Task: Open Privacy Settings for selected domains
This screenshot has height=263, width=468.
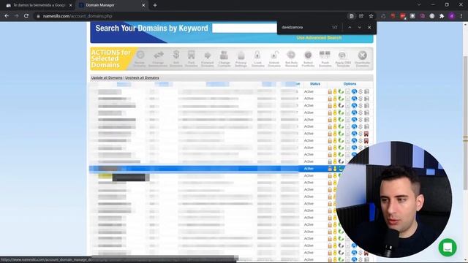Action: (x=241, y=58)
